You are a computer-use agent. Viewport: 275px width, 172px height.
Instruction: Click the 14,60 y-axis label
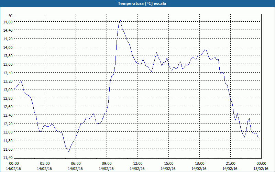click(x=8, y=22)
